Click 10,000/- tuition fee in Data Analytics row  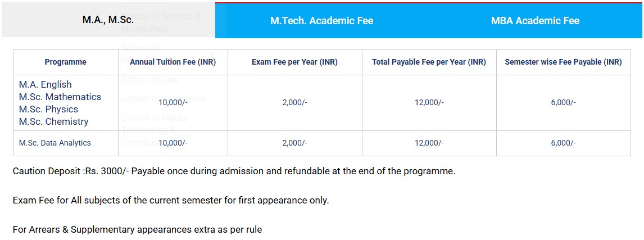[173, 143]
